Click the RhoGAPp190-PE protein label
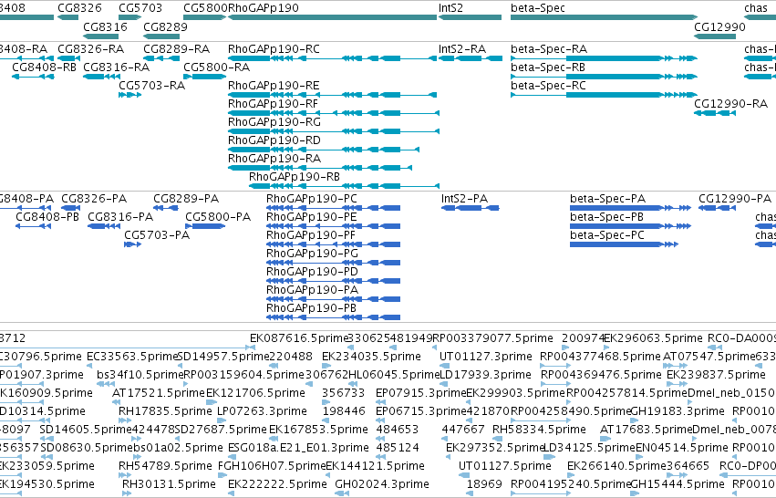776x498 pixels. (x=311, y=217)
